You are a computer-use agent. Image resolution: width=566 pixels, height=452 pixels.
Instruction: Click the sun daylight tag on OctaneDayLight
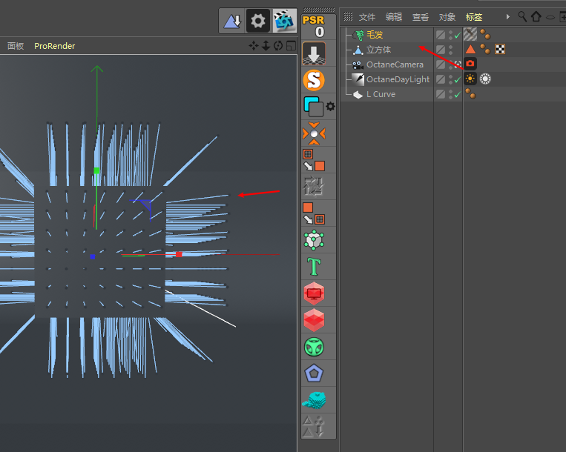pyautogui.click(x=470, y=79)
